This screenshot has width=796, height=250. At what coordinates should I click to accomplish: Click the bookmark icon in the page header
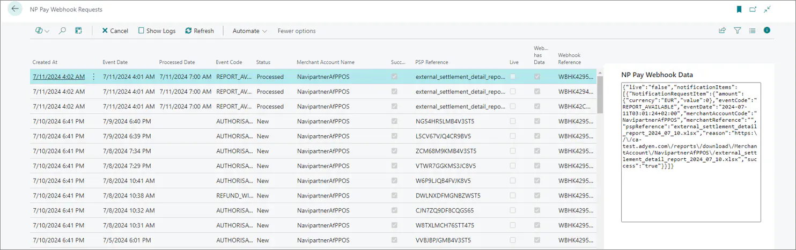click(x=739, y=9)
